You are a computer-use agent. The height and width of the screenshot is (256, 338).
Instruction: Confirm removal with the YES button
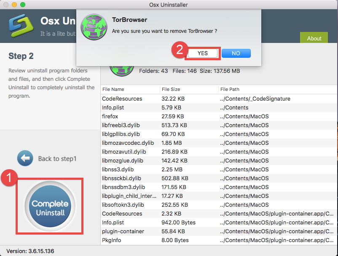202,53
